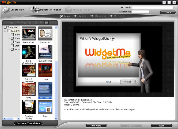Click the small Reallusion logo in preview
This screenshot has width=178, height=129.
click(109, 82)
